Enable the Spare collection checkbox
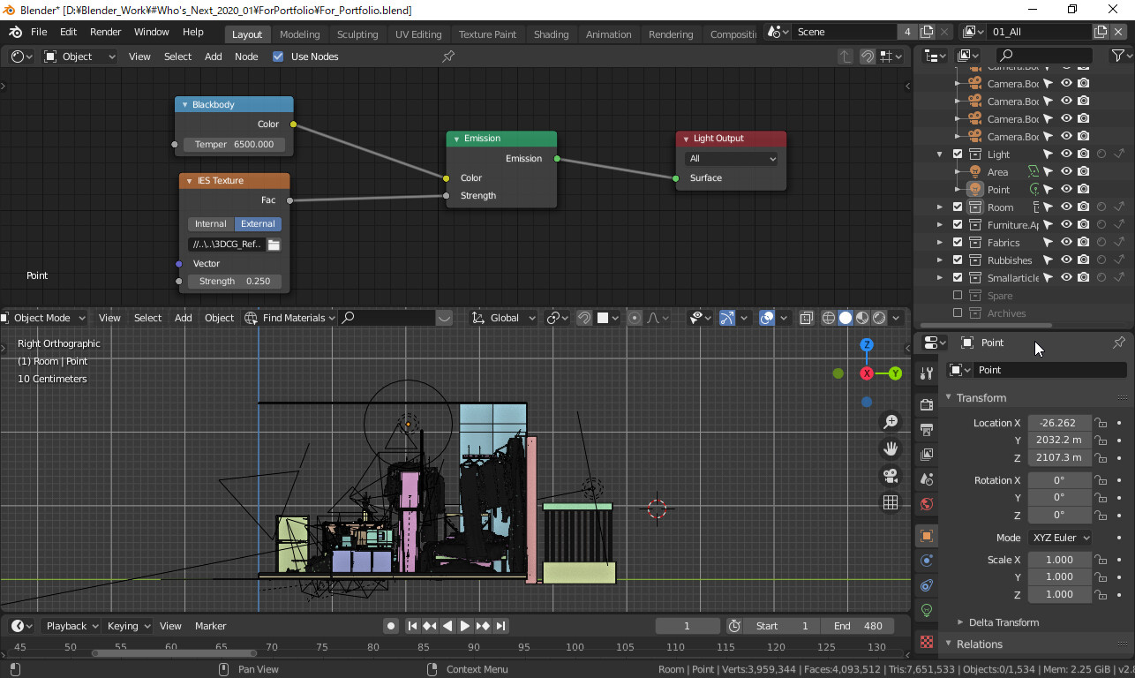Viewport: 1135px width, 678px height. click(x=958, y=295)
